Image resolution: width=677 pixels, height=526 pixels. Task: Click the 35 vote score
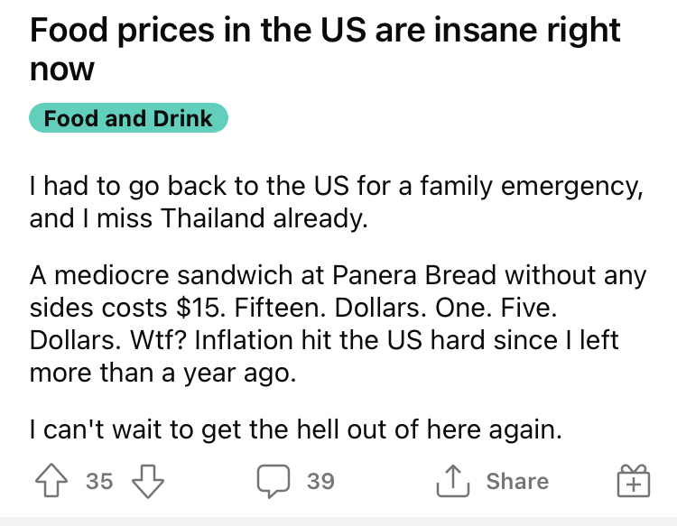pyautogui.click(x=99, y=481)
